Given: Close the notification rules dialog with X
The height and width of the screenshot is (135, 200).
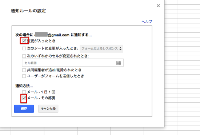Looking at the screenshot, I should [158, 5].
